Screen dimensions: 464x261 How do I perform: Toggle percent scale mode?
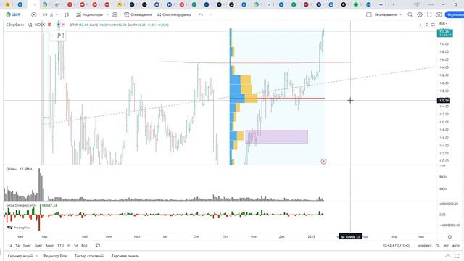[x=438, y=245]
